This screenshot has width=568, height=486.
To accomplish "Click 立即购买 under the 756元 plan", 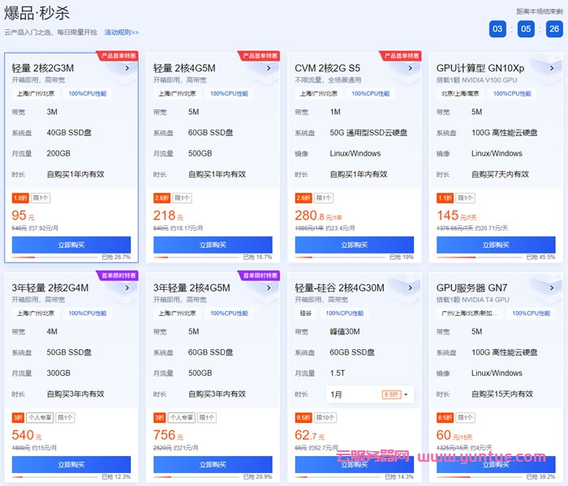I will point(213,465).
